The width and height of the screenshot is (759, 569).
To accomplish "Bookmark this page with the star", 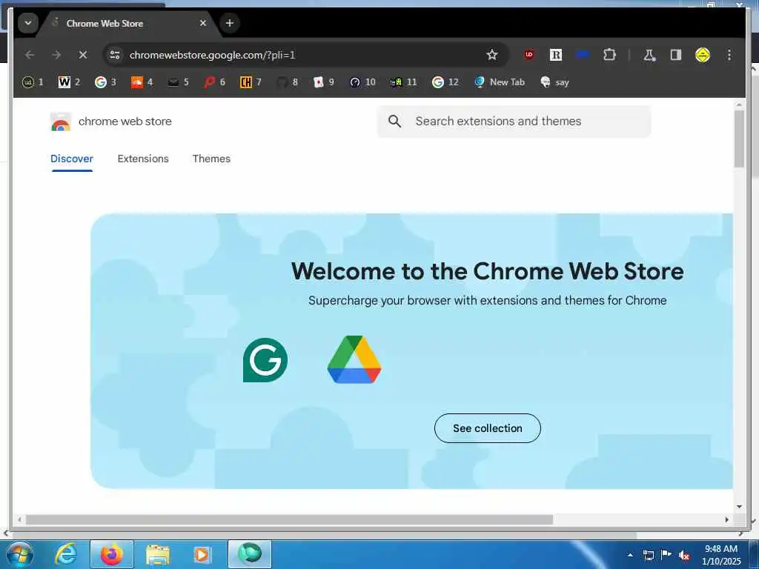I will (x=492, y=55).
